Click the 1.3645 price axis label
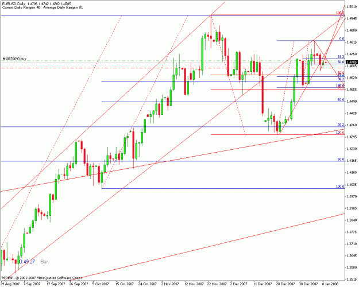This screenshot has height=287, width=359. (x=352, y=255)
